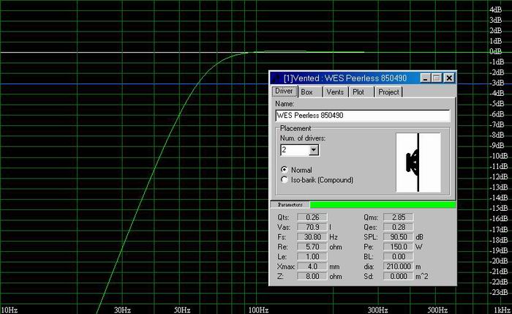The height and width of the screenshot is (314, 512).
Task: Click the BL value field 0.00
Action: (399, 256)
